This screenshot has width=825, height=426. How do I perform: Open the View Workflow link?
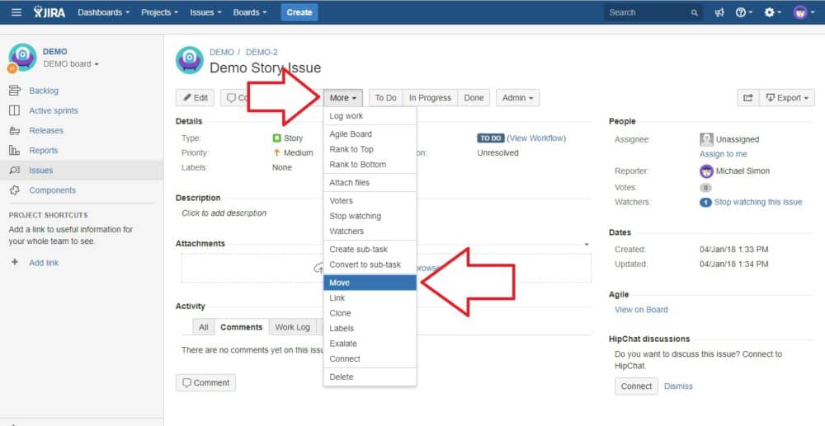pyautogui.click(x=536, y=138)
